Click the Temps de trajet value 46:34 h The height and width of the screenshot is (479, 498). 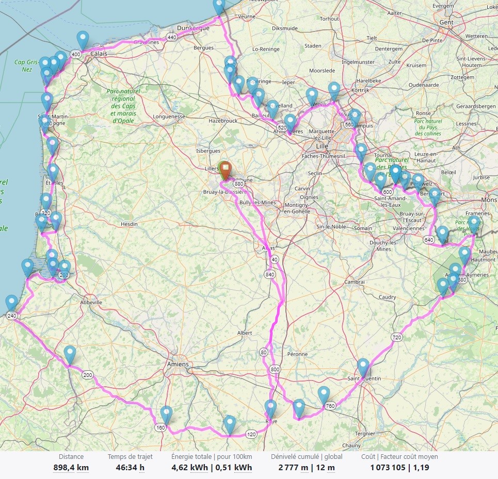coord(130,468)
